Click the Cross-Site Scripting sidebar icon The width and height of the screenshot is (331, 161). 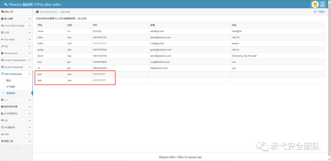2,26
